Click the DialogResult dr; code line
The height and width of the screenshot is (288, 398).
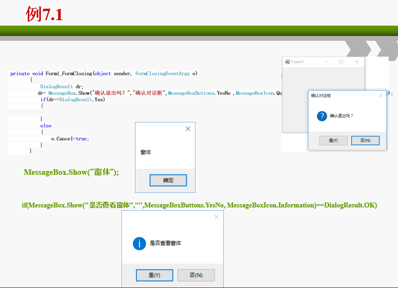point(62,87)
